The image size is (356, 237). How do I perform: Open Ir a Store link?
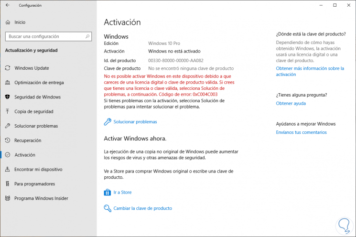click(x=122, y=193)
